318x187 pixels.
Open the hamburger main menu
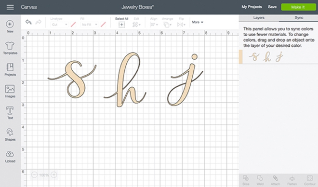[x=10, y=7]
